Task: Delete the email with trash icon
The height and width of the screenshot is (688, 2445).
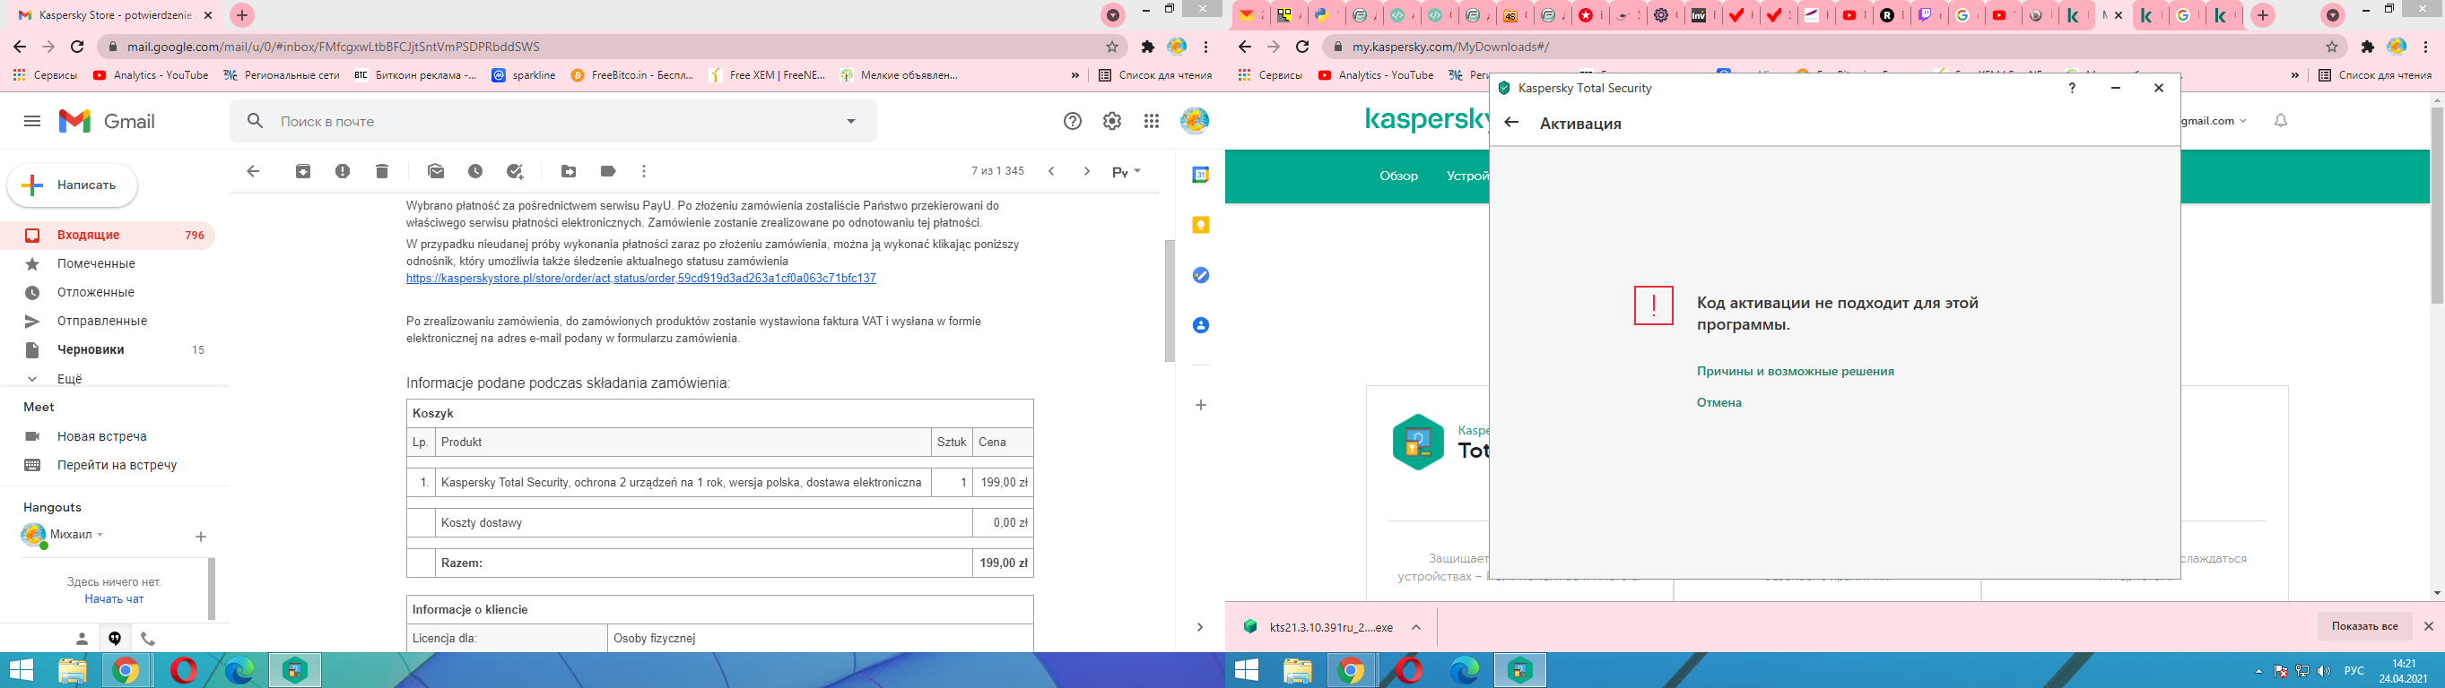Action: pos(381,171)
